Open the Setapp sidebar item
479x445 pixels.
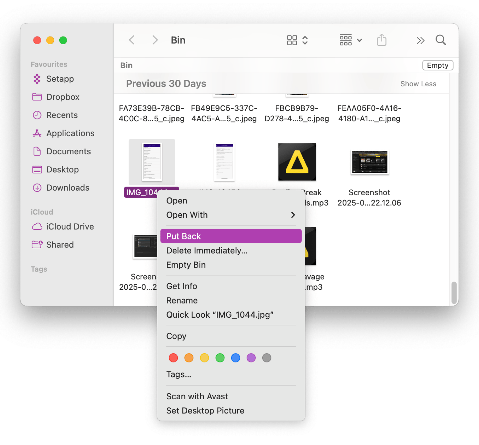[60, 79]
